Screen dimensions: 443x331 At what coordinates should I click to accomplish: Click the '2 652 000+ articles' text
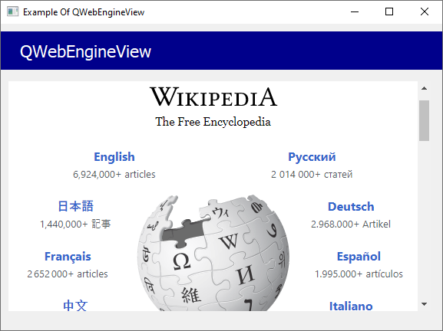[x=68, y=274]
